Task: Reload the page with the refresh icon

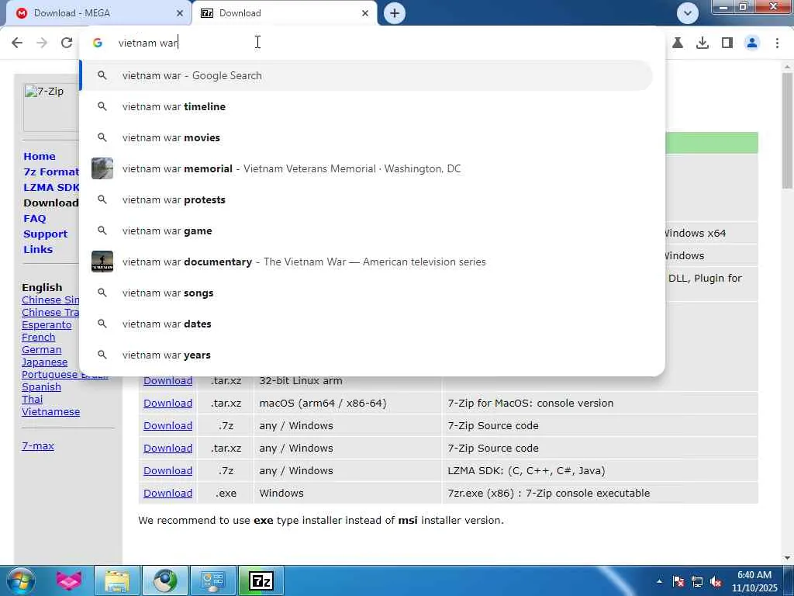Action: (67, 43)
